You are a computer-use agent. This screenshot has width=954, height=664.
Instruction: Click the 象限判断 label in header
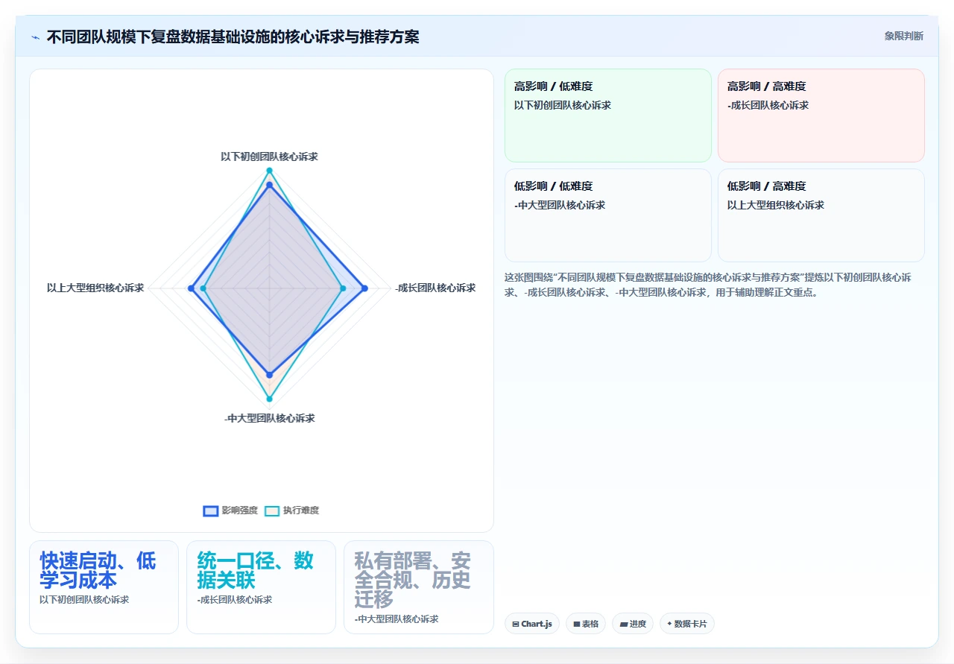click(x=904, y=36)
